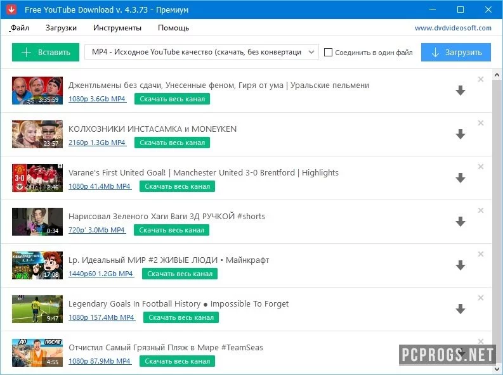Скачать весь канал for Legendary Goals video

point(181,317)
